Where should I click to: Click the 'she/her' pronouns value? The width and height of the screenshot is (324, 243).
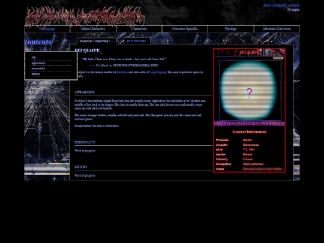[247, 140]
